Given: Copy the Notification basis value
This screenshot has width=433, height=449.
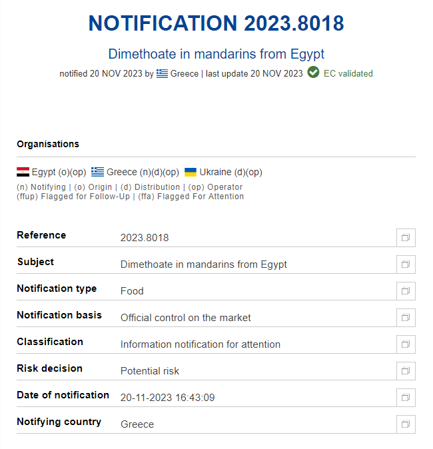Looking at the screenshot, I should (405, 318).
